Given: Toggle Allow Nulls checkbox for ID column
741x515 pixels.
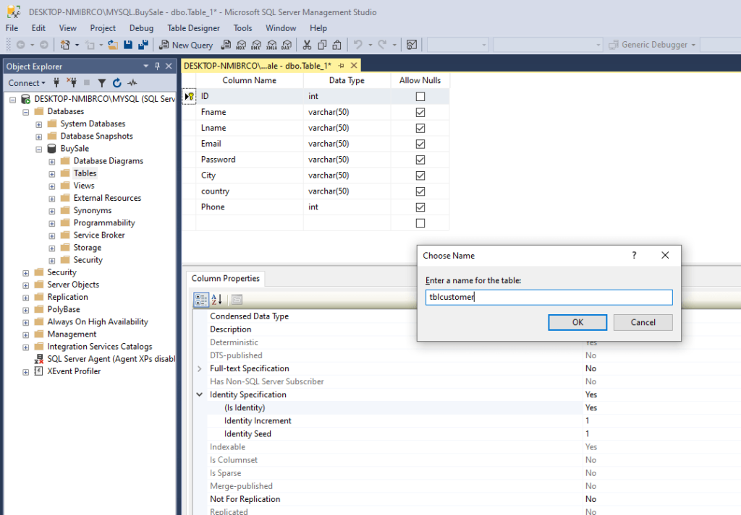Looking at the screenshot, I should pyautogui.click(x=420, y=96).
